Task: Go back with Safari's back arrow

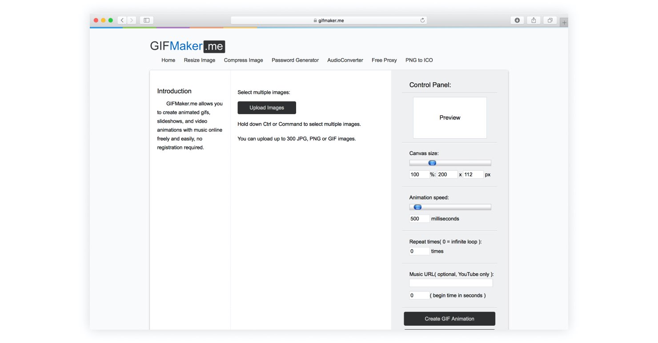Action: pyautogui.click(x=123, y=20)
